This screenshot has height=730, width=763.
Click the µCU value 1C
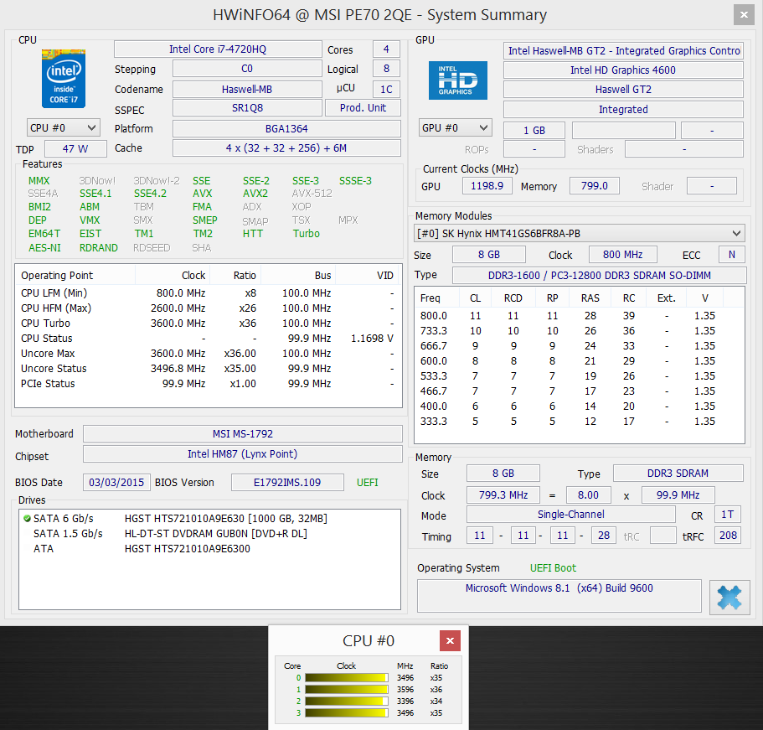(386, 89)
